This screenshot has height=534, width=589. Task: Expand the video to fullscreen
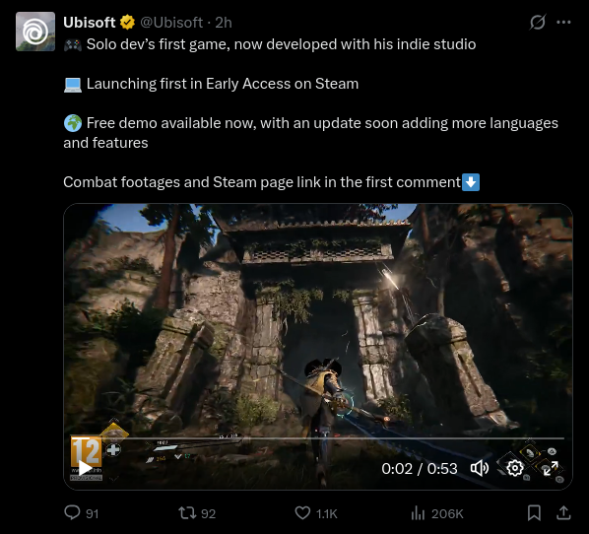click(x=551, y=469)
